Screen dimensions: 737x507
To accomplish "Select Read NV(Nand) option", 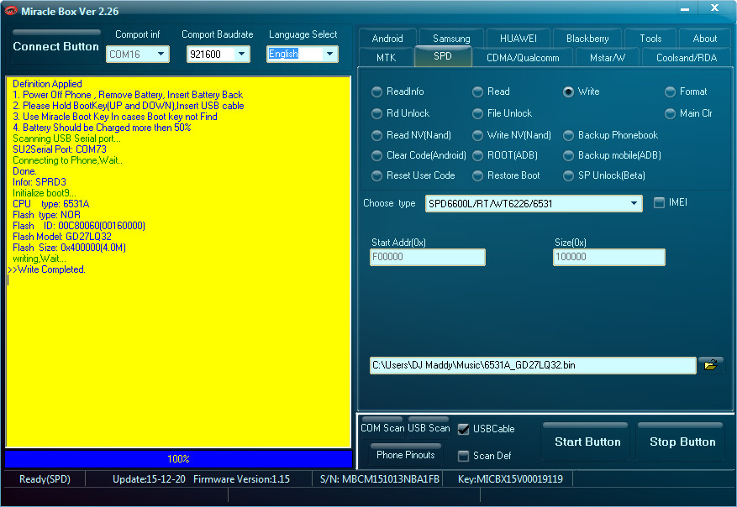I will click(x=411, y=135).
